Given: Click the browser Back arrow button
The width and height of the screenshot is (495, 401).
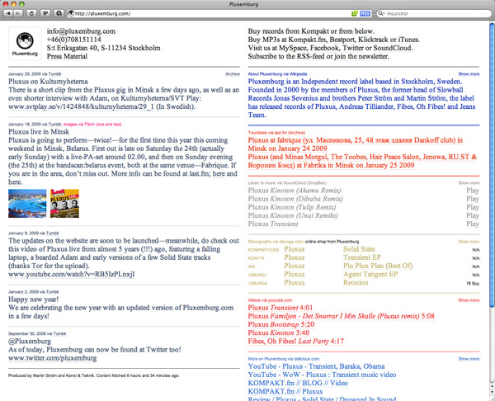Looking at the screenshot, I should tap(8, 13).
